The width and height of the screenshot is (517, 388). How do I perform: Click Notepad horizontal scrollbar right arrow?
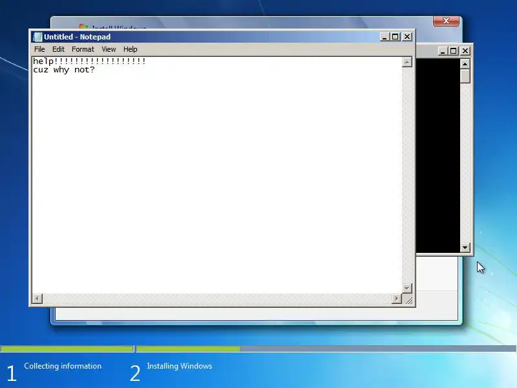coord(397,299)
